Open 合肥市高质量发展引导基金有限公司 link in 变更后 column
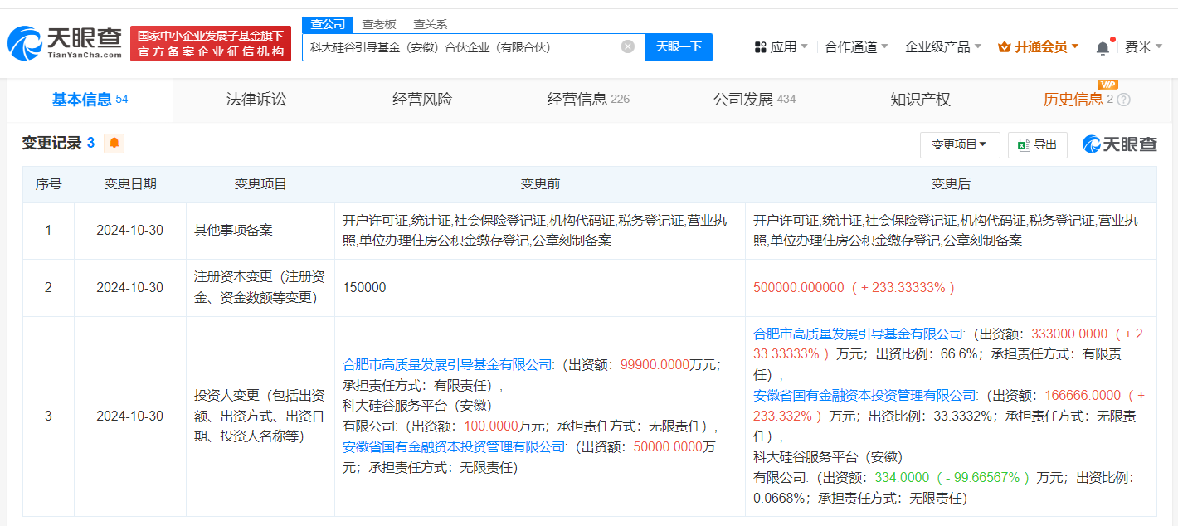Viewport: 1178px width, 526px height. (859, 334)
